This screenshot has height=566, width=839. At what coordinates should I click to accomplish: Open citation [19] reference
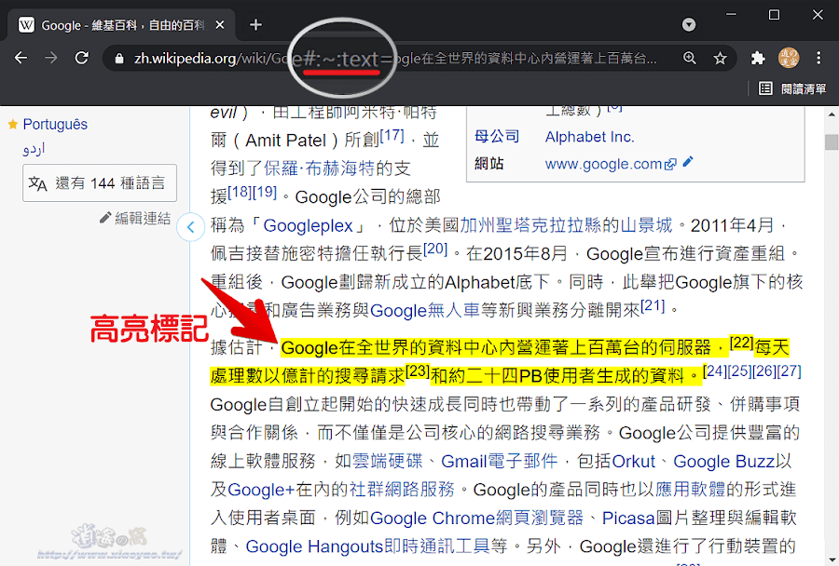(265, 192)
